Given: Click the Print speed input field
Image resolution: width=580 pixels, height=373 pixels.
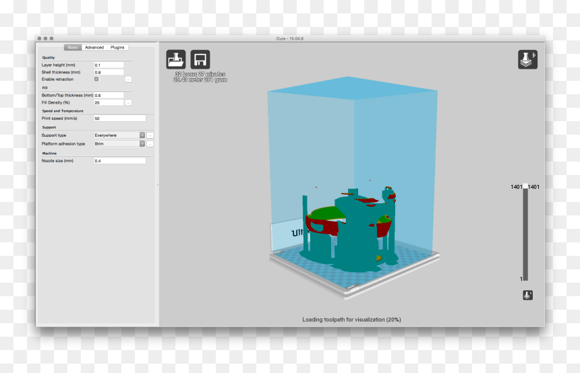Looking at the screenshot, I should [120, 118].
